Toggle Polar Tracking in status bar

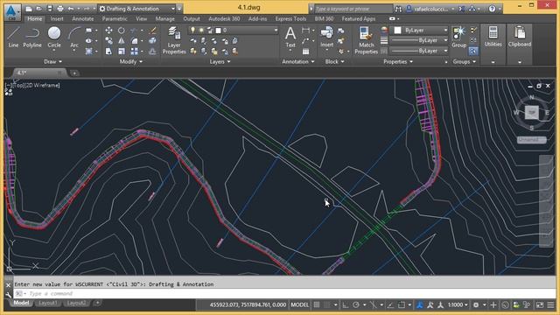(x=356, y=304)
